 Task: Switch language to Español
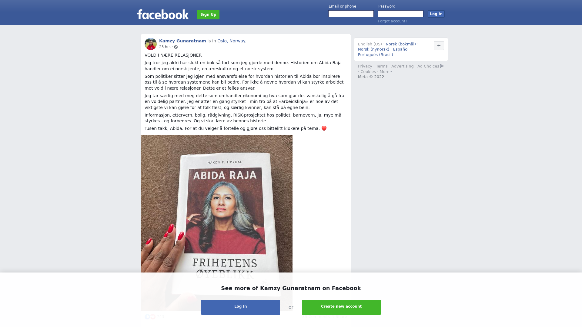click(x=401, y=49)
